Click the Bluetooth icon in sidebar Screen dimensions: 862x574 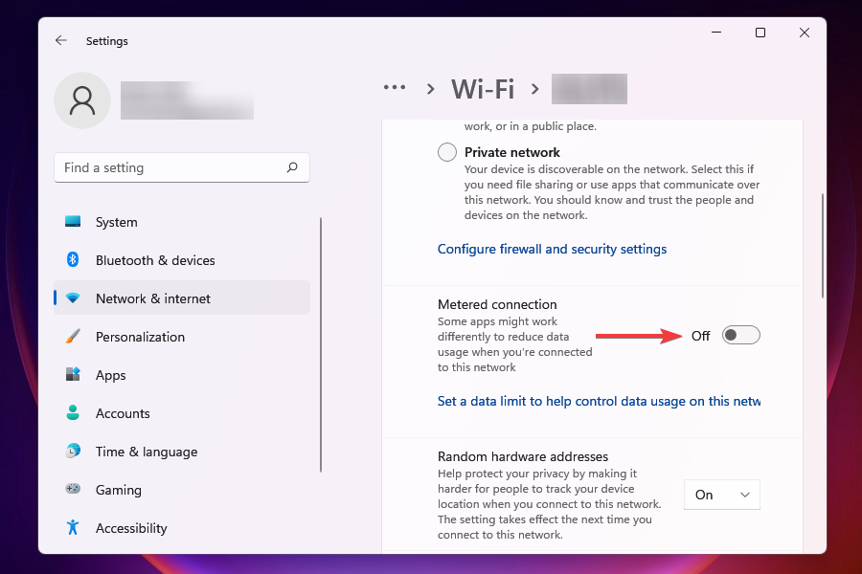pos(73,260)
